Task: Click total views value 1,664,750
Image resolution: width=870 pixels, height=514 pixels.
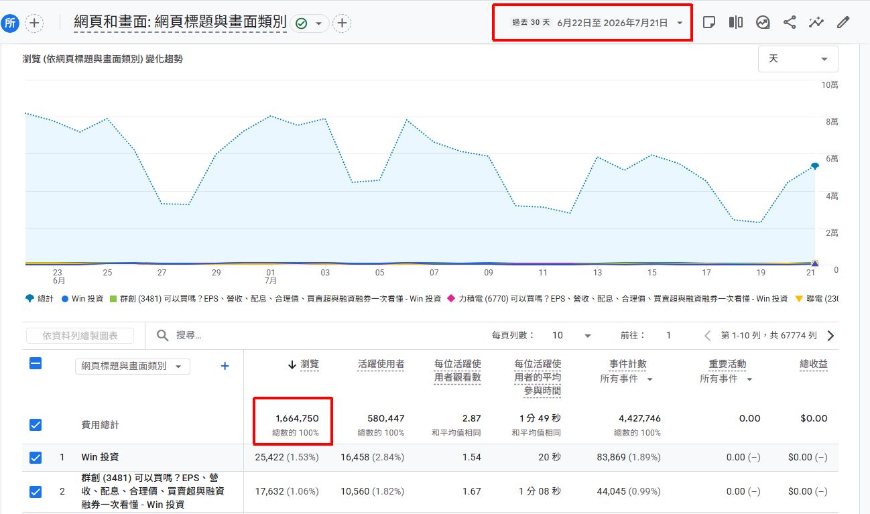Action: 296,419
